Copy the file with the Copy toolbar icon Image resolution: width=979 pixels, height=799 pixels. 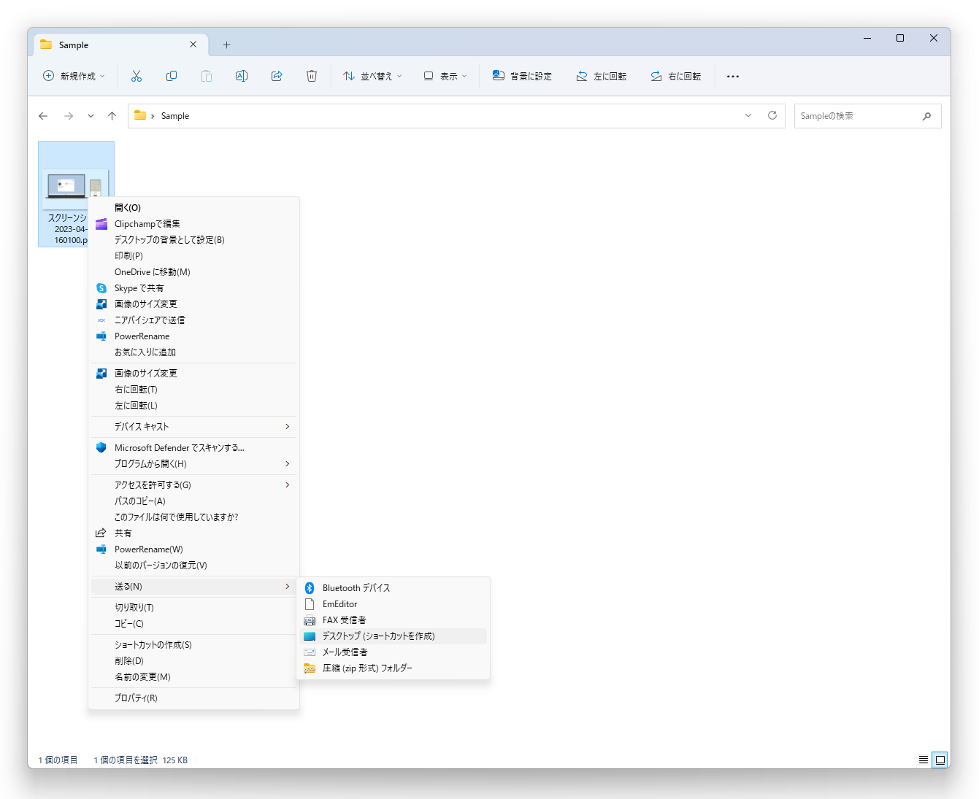click(x=171, y=76)
